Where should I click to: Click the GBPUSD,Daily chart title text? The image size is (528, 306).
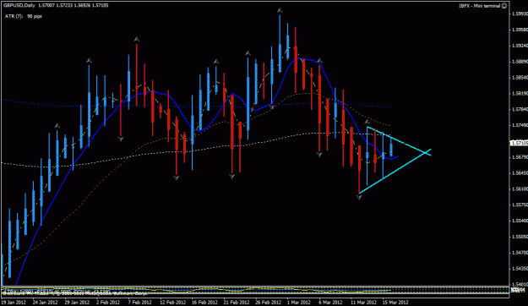pos(19,5)
